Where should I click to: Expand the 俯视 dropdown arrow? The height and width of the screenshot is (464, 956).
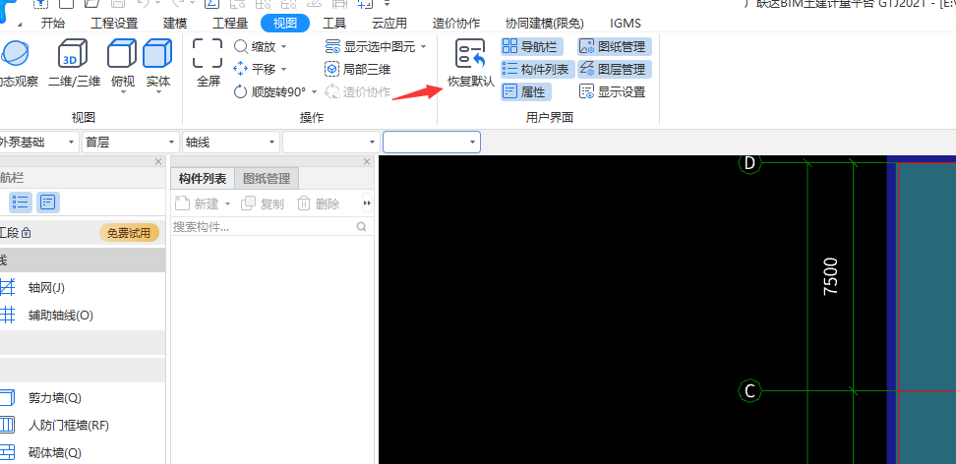[x=123, y=92]
